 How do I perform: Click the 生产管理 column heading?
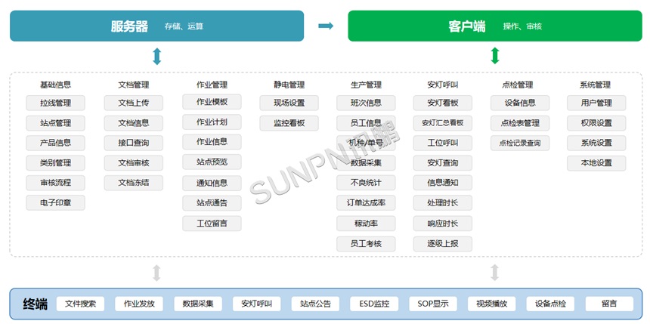366,85
